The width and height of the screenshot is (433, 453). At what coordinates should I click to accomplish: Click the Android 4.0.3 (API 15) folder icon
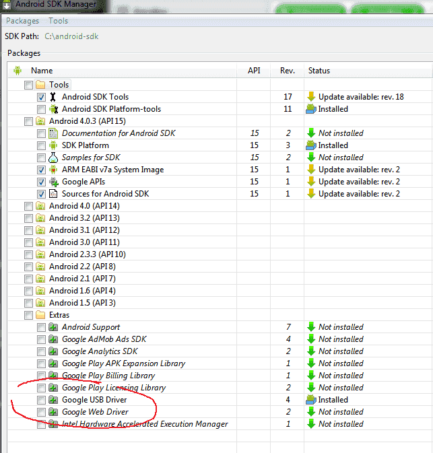click(40, 121)
